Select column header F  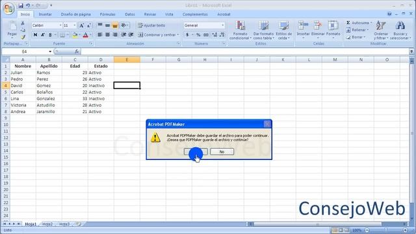tap(153, 60)
